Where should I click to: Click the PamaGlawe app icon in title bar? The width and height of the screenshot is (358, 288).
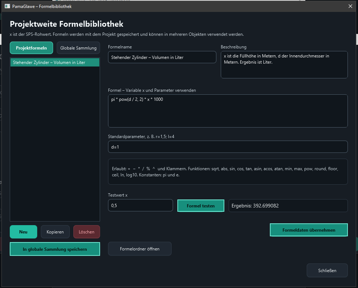7,6
